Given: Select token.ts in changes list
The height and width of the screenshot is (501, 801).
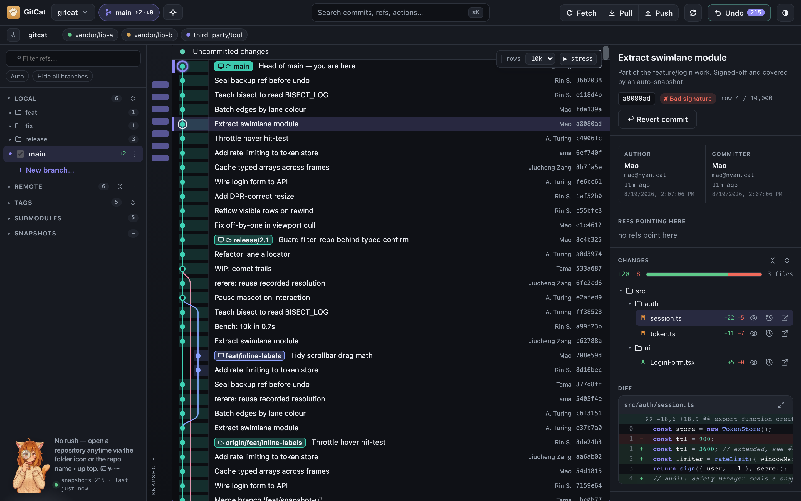Looking at the screenshot, I should (714, 333).
